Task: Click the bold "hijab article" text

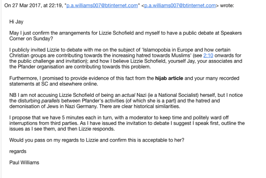Action: coord(161,79)
